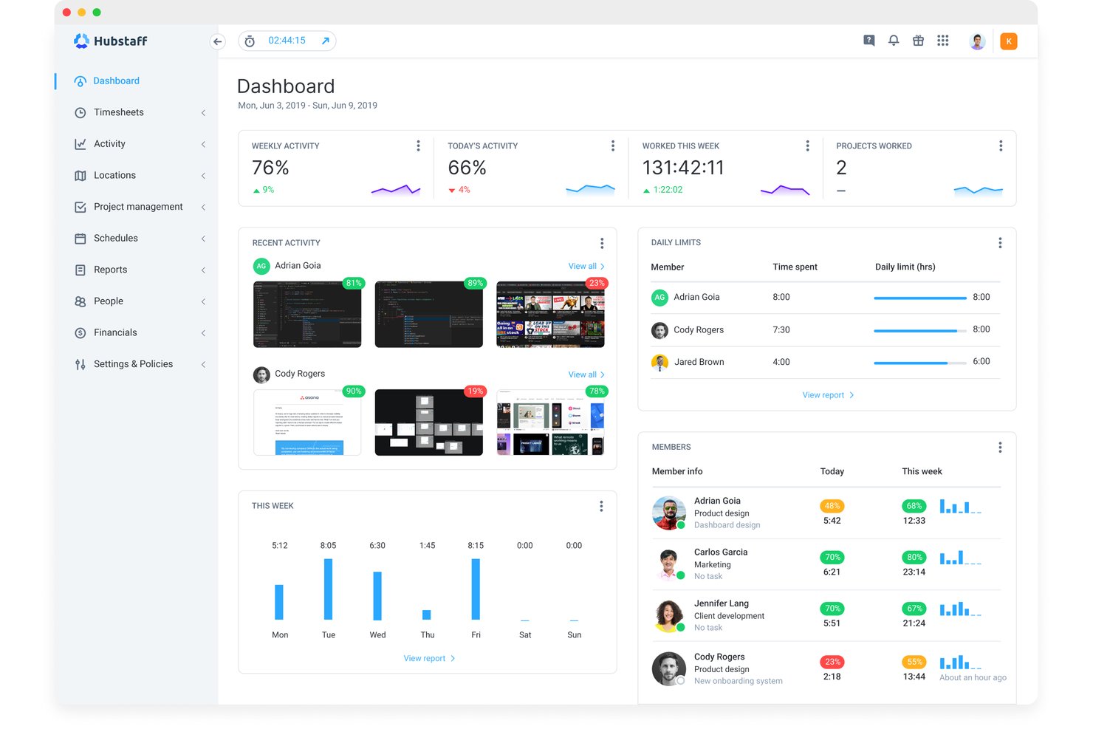Open People in the sidebar

point(109,301)
